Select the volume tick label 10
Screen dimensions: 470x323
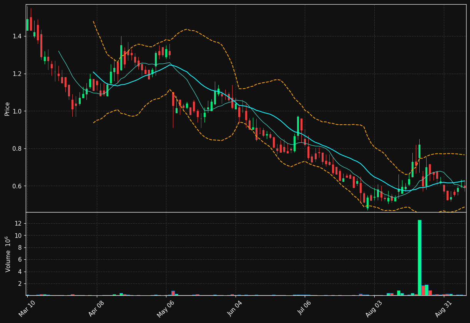[x=19, y=235]
